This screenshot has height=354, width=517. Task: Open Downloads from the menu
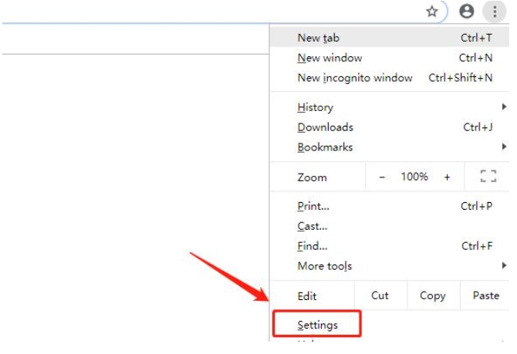click(x=325, y=127)
